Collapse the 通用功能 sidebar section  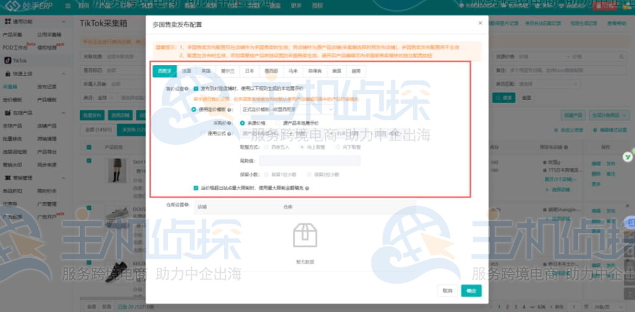tap(64, 22)
